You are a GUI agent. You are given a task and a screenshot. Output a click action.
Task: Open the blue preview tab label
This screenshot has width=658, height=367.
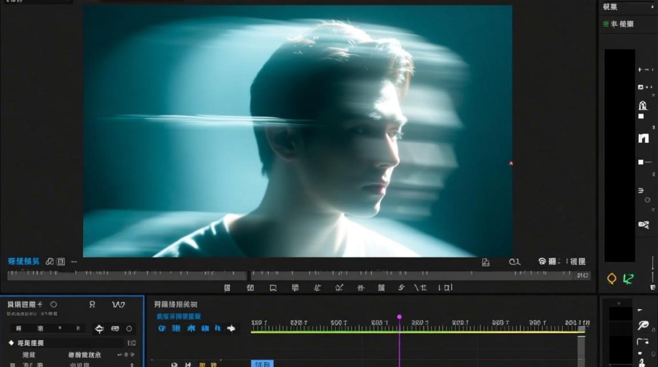click(23, 262)
